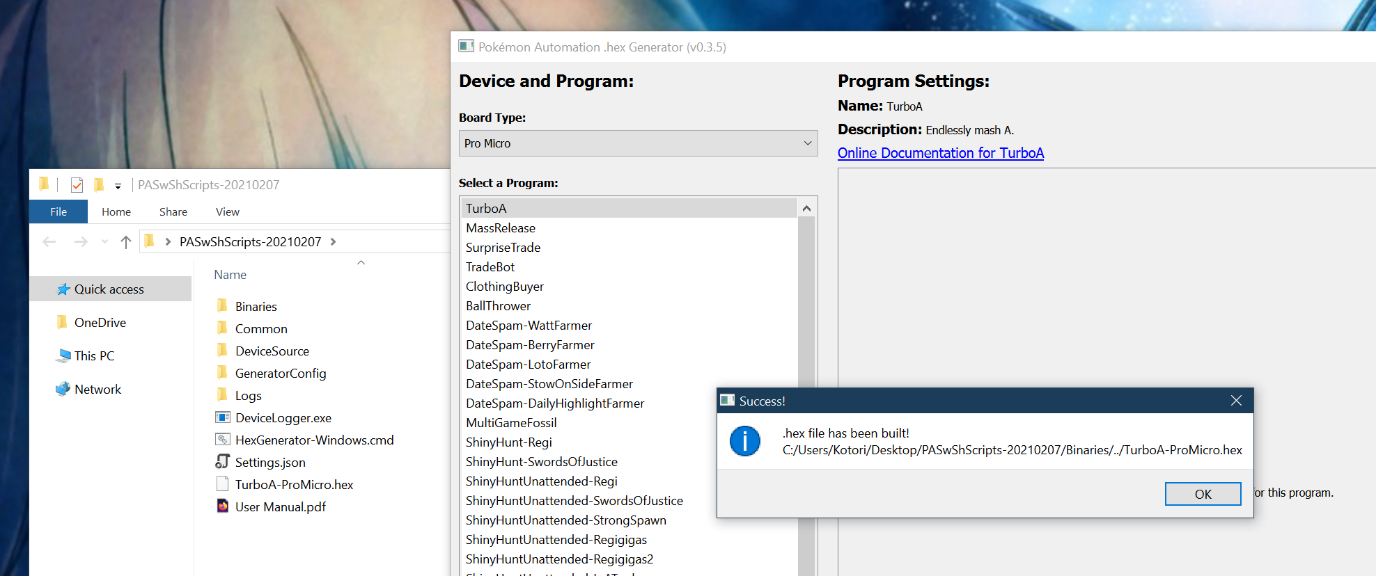Click the Explorer Back arrow
1376x576 pixels.
49,241
